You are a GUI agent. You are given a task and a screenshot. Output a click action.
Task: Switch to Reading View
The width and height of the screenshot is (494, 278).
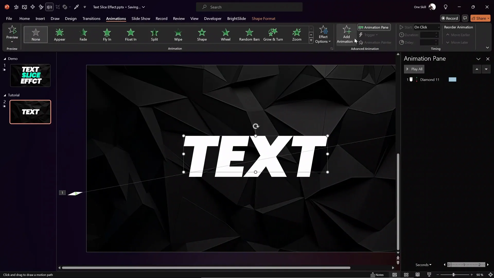[x=418, y=275]
